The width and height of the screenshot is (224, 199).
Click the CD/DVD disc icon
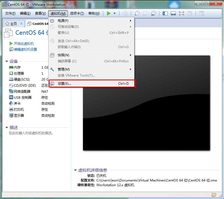11,86
